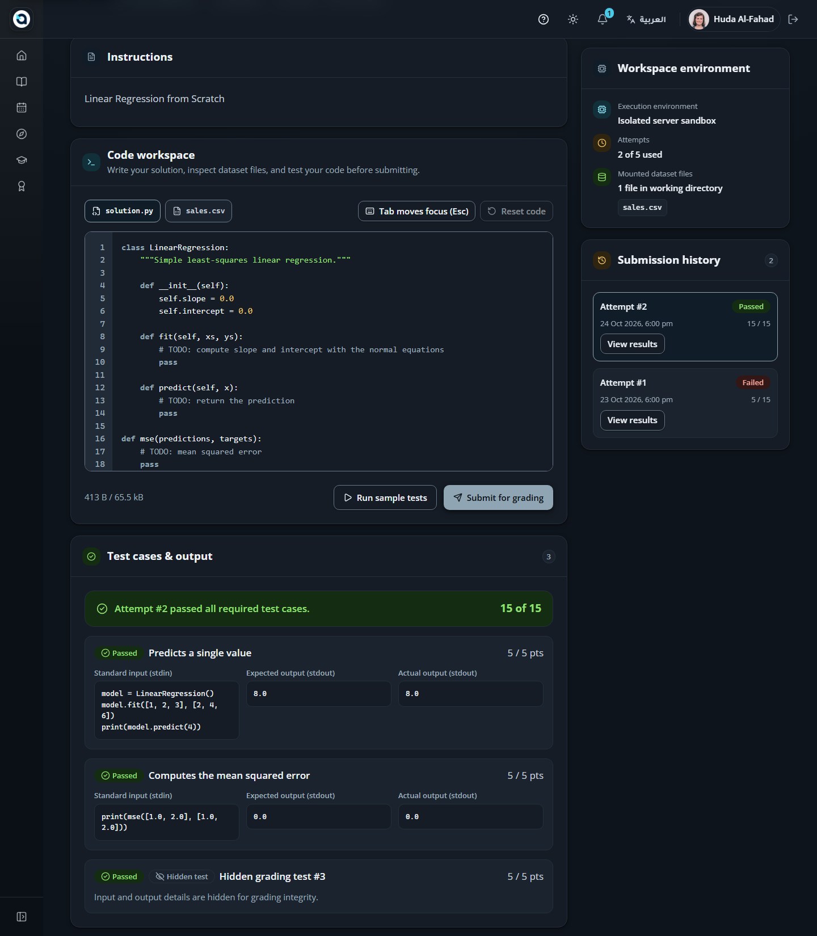Click the sales.csv mounted file chip
This screenshot has width=817, height=936.
(x=642, y=208)
